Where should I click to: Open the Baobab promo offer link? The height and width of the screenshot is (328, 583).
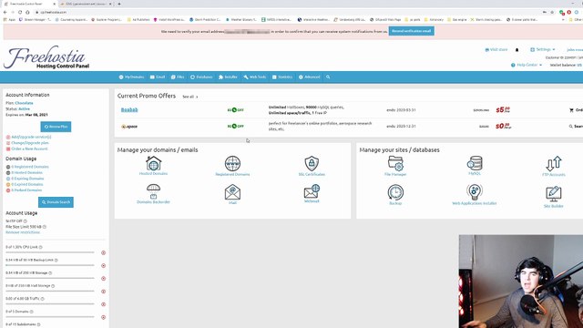pos(129,109)
